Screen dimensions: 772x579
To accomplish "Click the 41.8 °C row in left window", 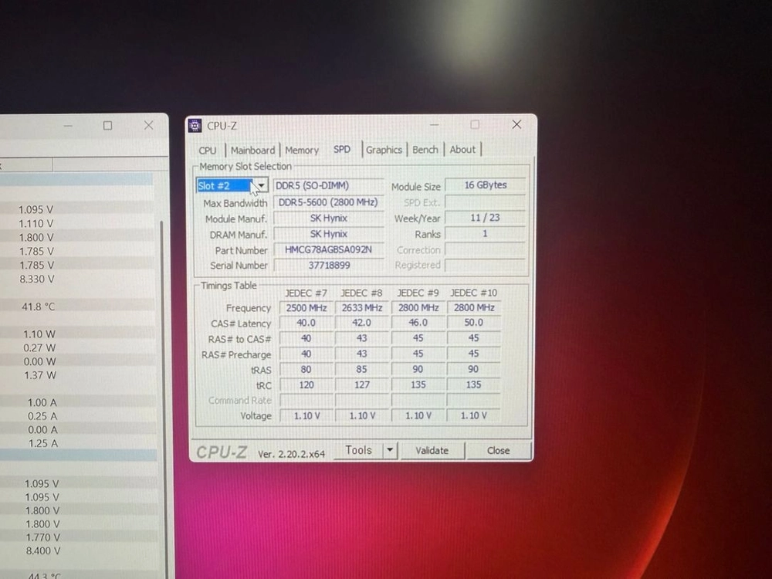I will pyautogui.click(x=76, y=306).
